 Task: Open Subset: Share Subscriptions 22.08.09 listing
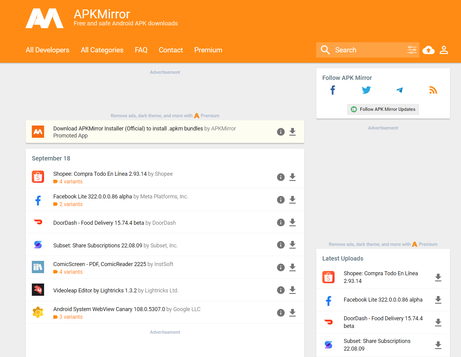click(98, 246)
